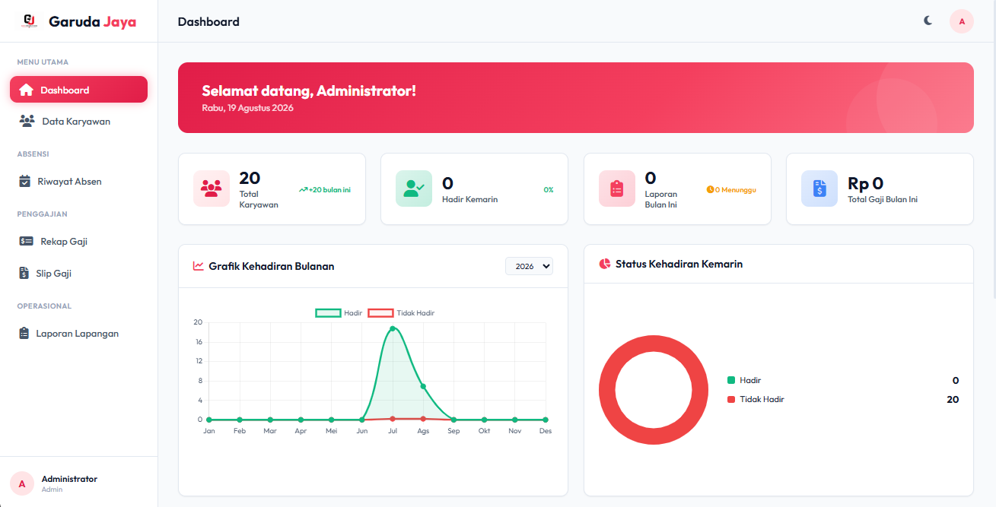The height and width of the screenshot is (507, 996).
Task: Click the Ags data point on green line
Action: coord(423,386)
